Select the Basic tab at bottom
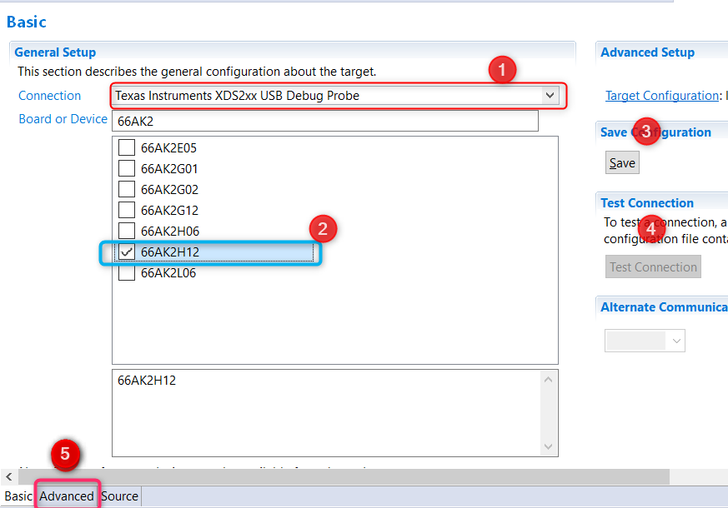 click(x=18, y=496)
